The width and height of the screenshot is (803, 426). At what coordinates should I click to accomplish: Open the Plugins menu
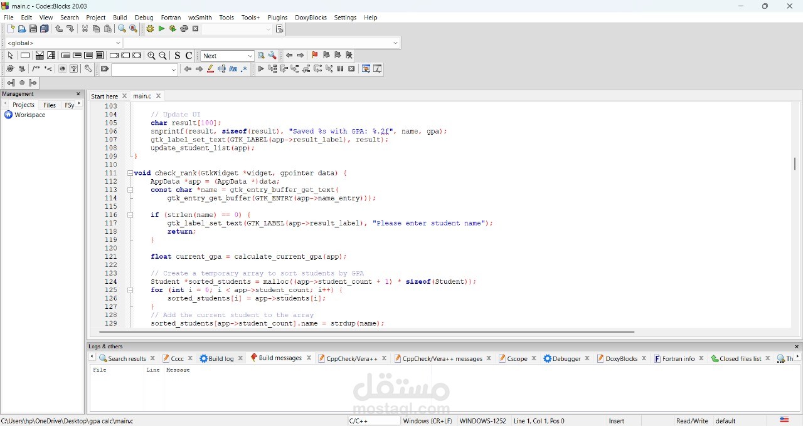pyautogui.click(x=277, y=18)
